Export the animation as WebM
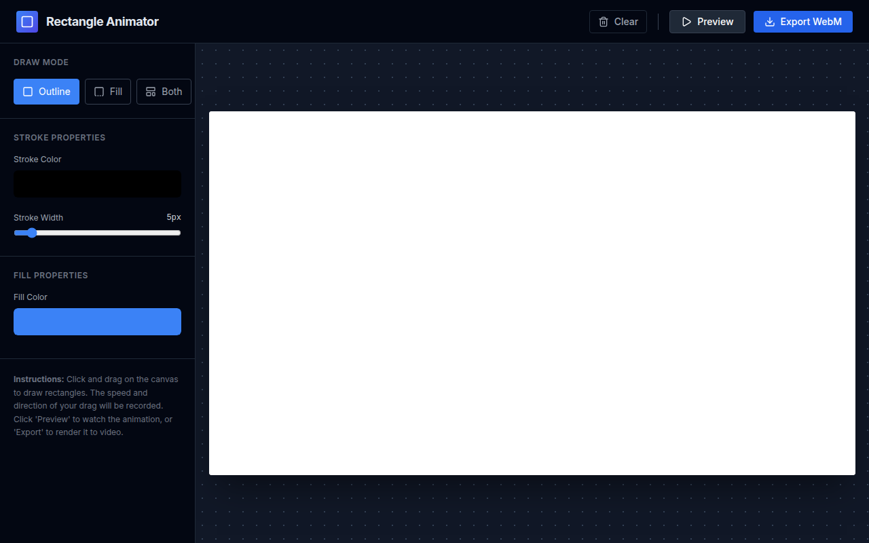Viewport: 869px width, 543px height. point(802,21)
